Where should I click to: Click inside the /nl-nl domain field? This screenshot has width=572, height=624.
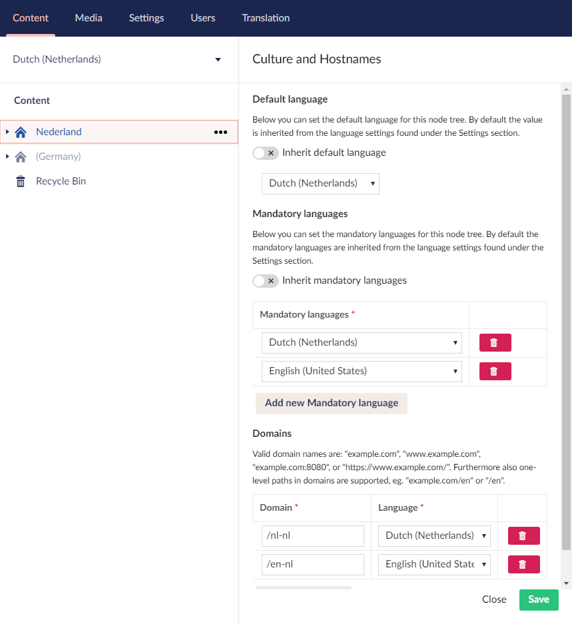click(x=312, y=535)
